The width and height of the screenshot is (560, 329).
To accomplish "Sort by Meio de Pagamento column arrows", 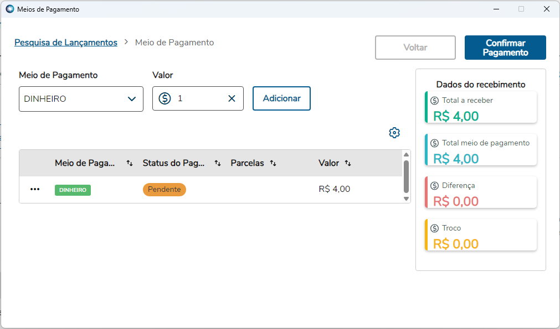I will coord(130,163).
